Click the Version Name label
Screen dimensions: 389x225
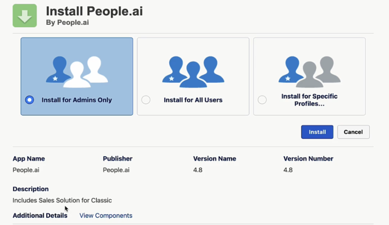tap(215, 158)
